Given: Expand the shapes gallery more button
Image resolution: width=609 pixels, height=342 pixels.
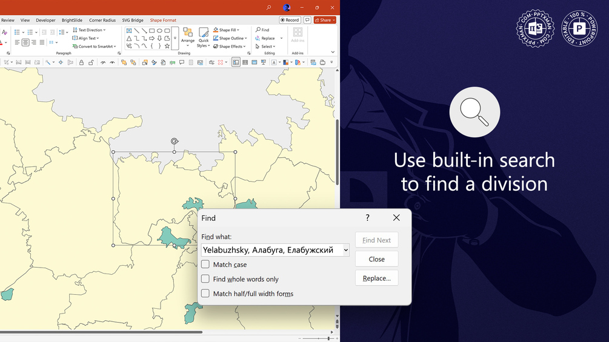Looking at the screenshot, I should 175,38.
